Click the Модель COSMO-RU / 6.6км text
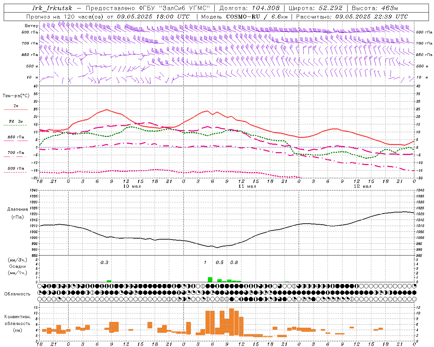 point(244,17)
